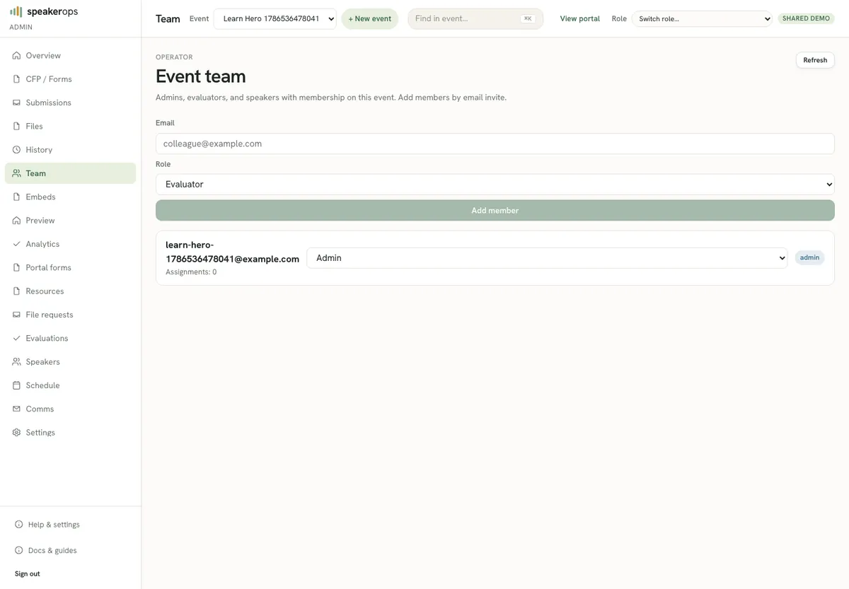The image size is (849, 589).
Task: Click the Docs & guides info icon
Action: [x=19, y=550]
